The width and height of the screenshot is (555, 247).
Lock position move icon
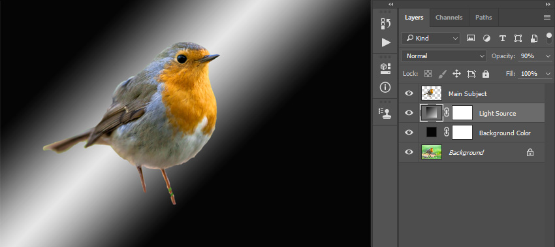(x=456, y=74)
